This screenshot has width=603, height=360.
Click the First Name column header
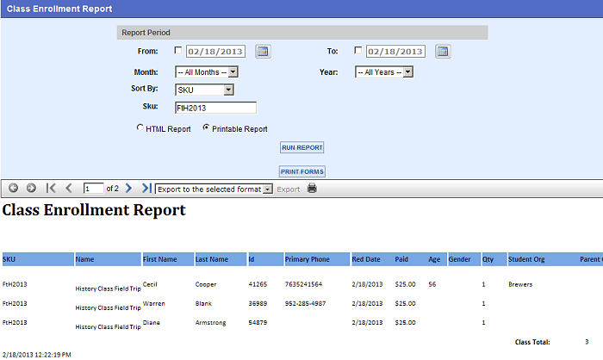click(x=168, y=259)
